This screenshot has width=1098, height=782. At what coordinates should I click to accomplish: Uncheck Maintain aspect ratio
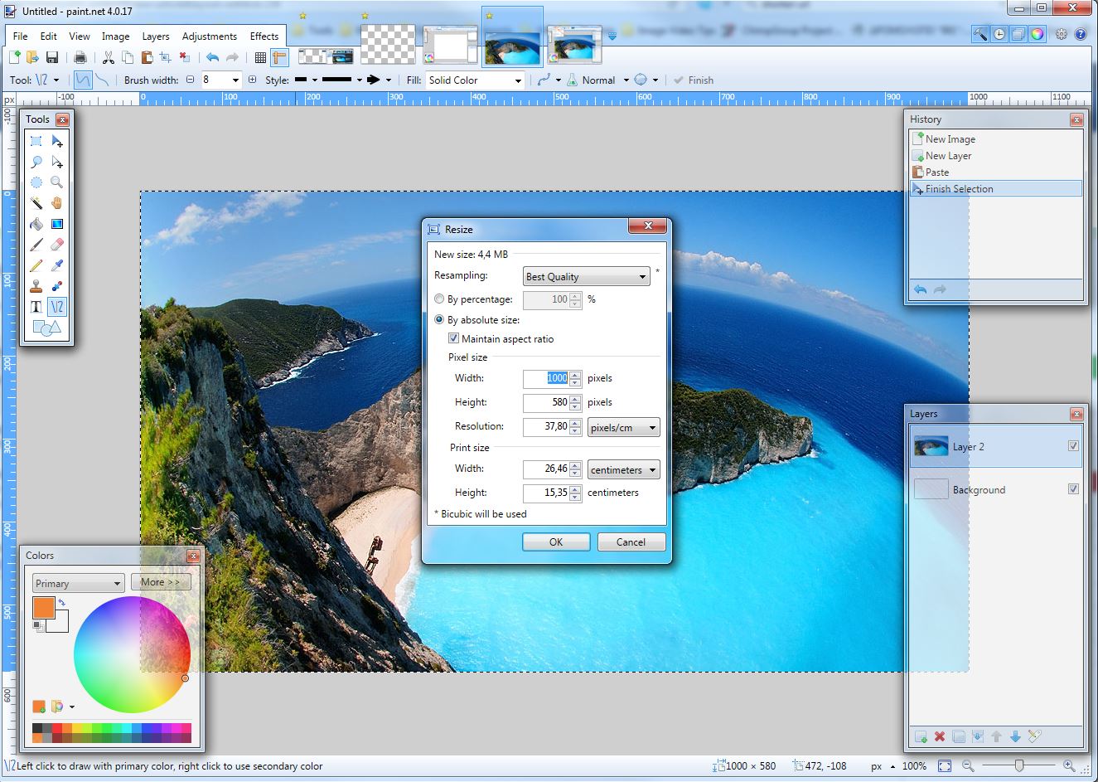[453, 338]
